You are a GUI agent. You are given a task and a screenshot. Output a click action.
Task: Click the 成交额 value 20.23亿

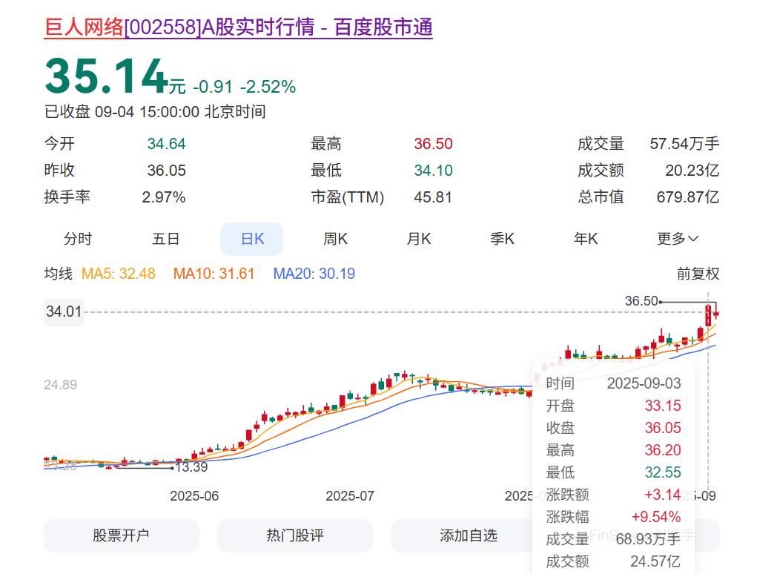692,171
